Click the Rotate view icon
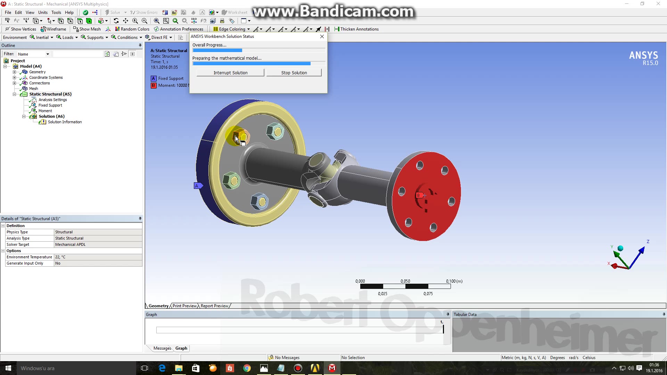 click(x=116, y=21)
